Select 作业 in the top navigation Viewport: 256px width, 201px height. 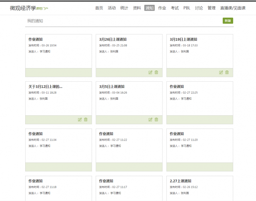tap(162, 8)
